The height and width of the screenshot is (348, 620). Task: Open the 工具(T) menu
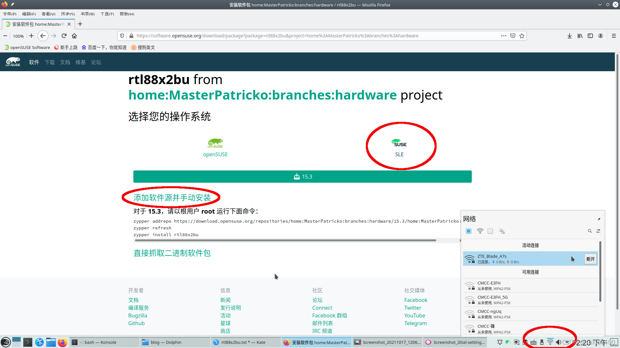coord(107,14)
